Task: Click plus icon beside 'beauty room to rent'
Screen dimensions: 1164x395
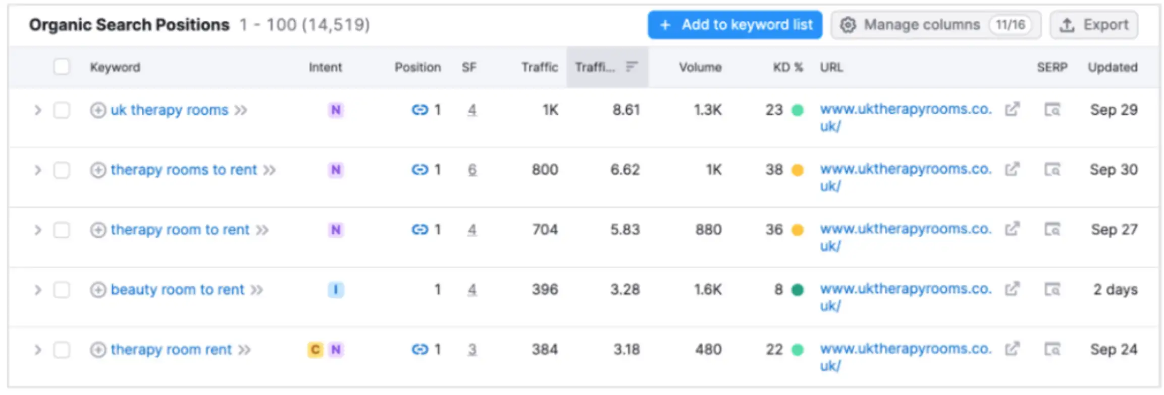Action: click(98, 290)
